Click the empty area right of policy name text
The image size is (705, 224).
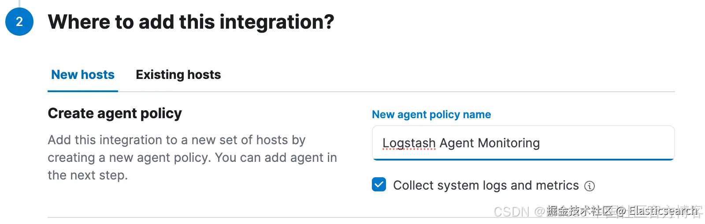(x=608, y=143)
